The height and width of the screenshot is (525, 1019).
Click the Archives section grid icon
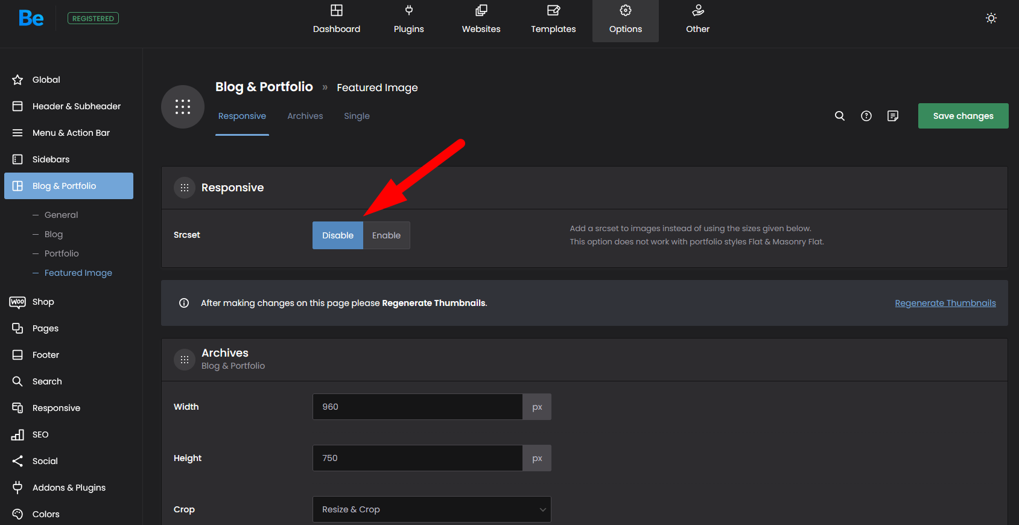(x=185, y=359)
